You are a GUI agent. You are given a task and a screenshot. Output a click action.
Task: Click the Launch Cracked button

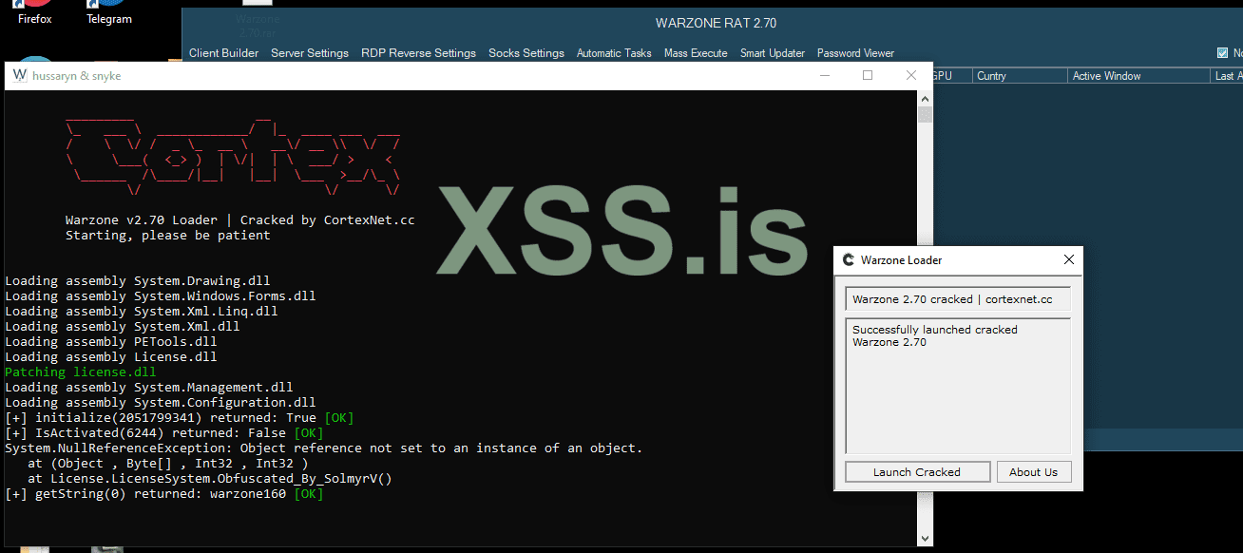click(917, 472)
